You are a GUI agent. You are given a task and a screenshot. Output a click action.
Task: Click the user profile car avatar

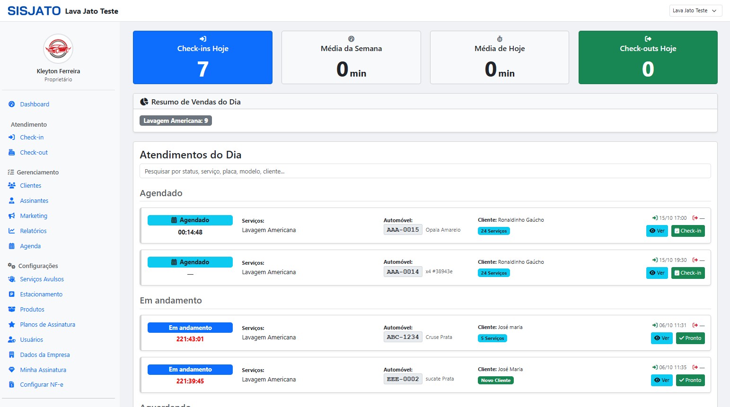pyautogui.click(x=58, y=49)
